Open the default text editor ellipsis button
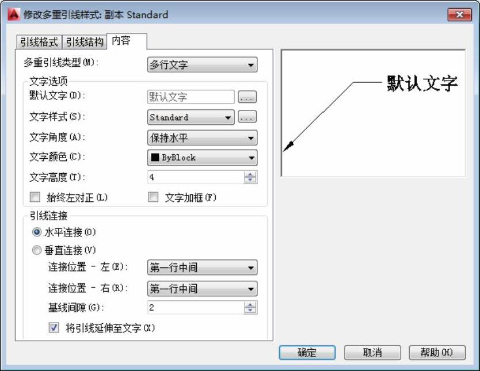 [247, 97]
